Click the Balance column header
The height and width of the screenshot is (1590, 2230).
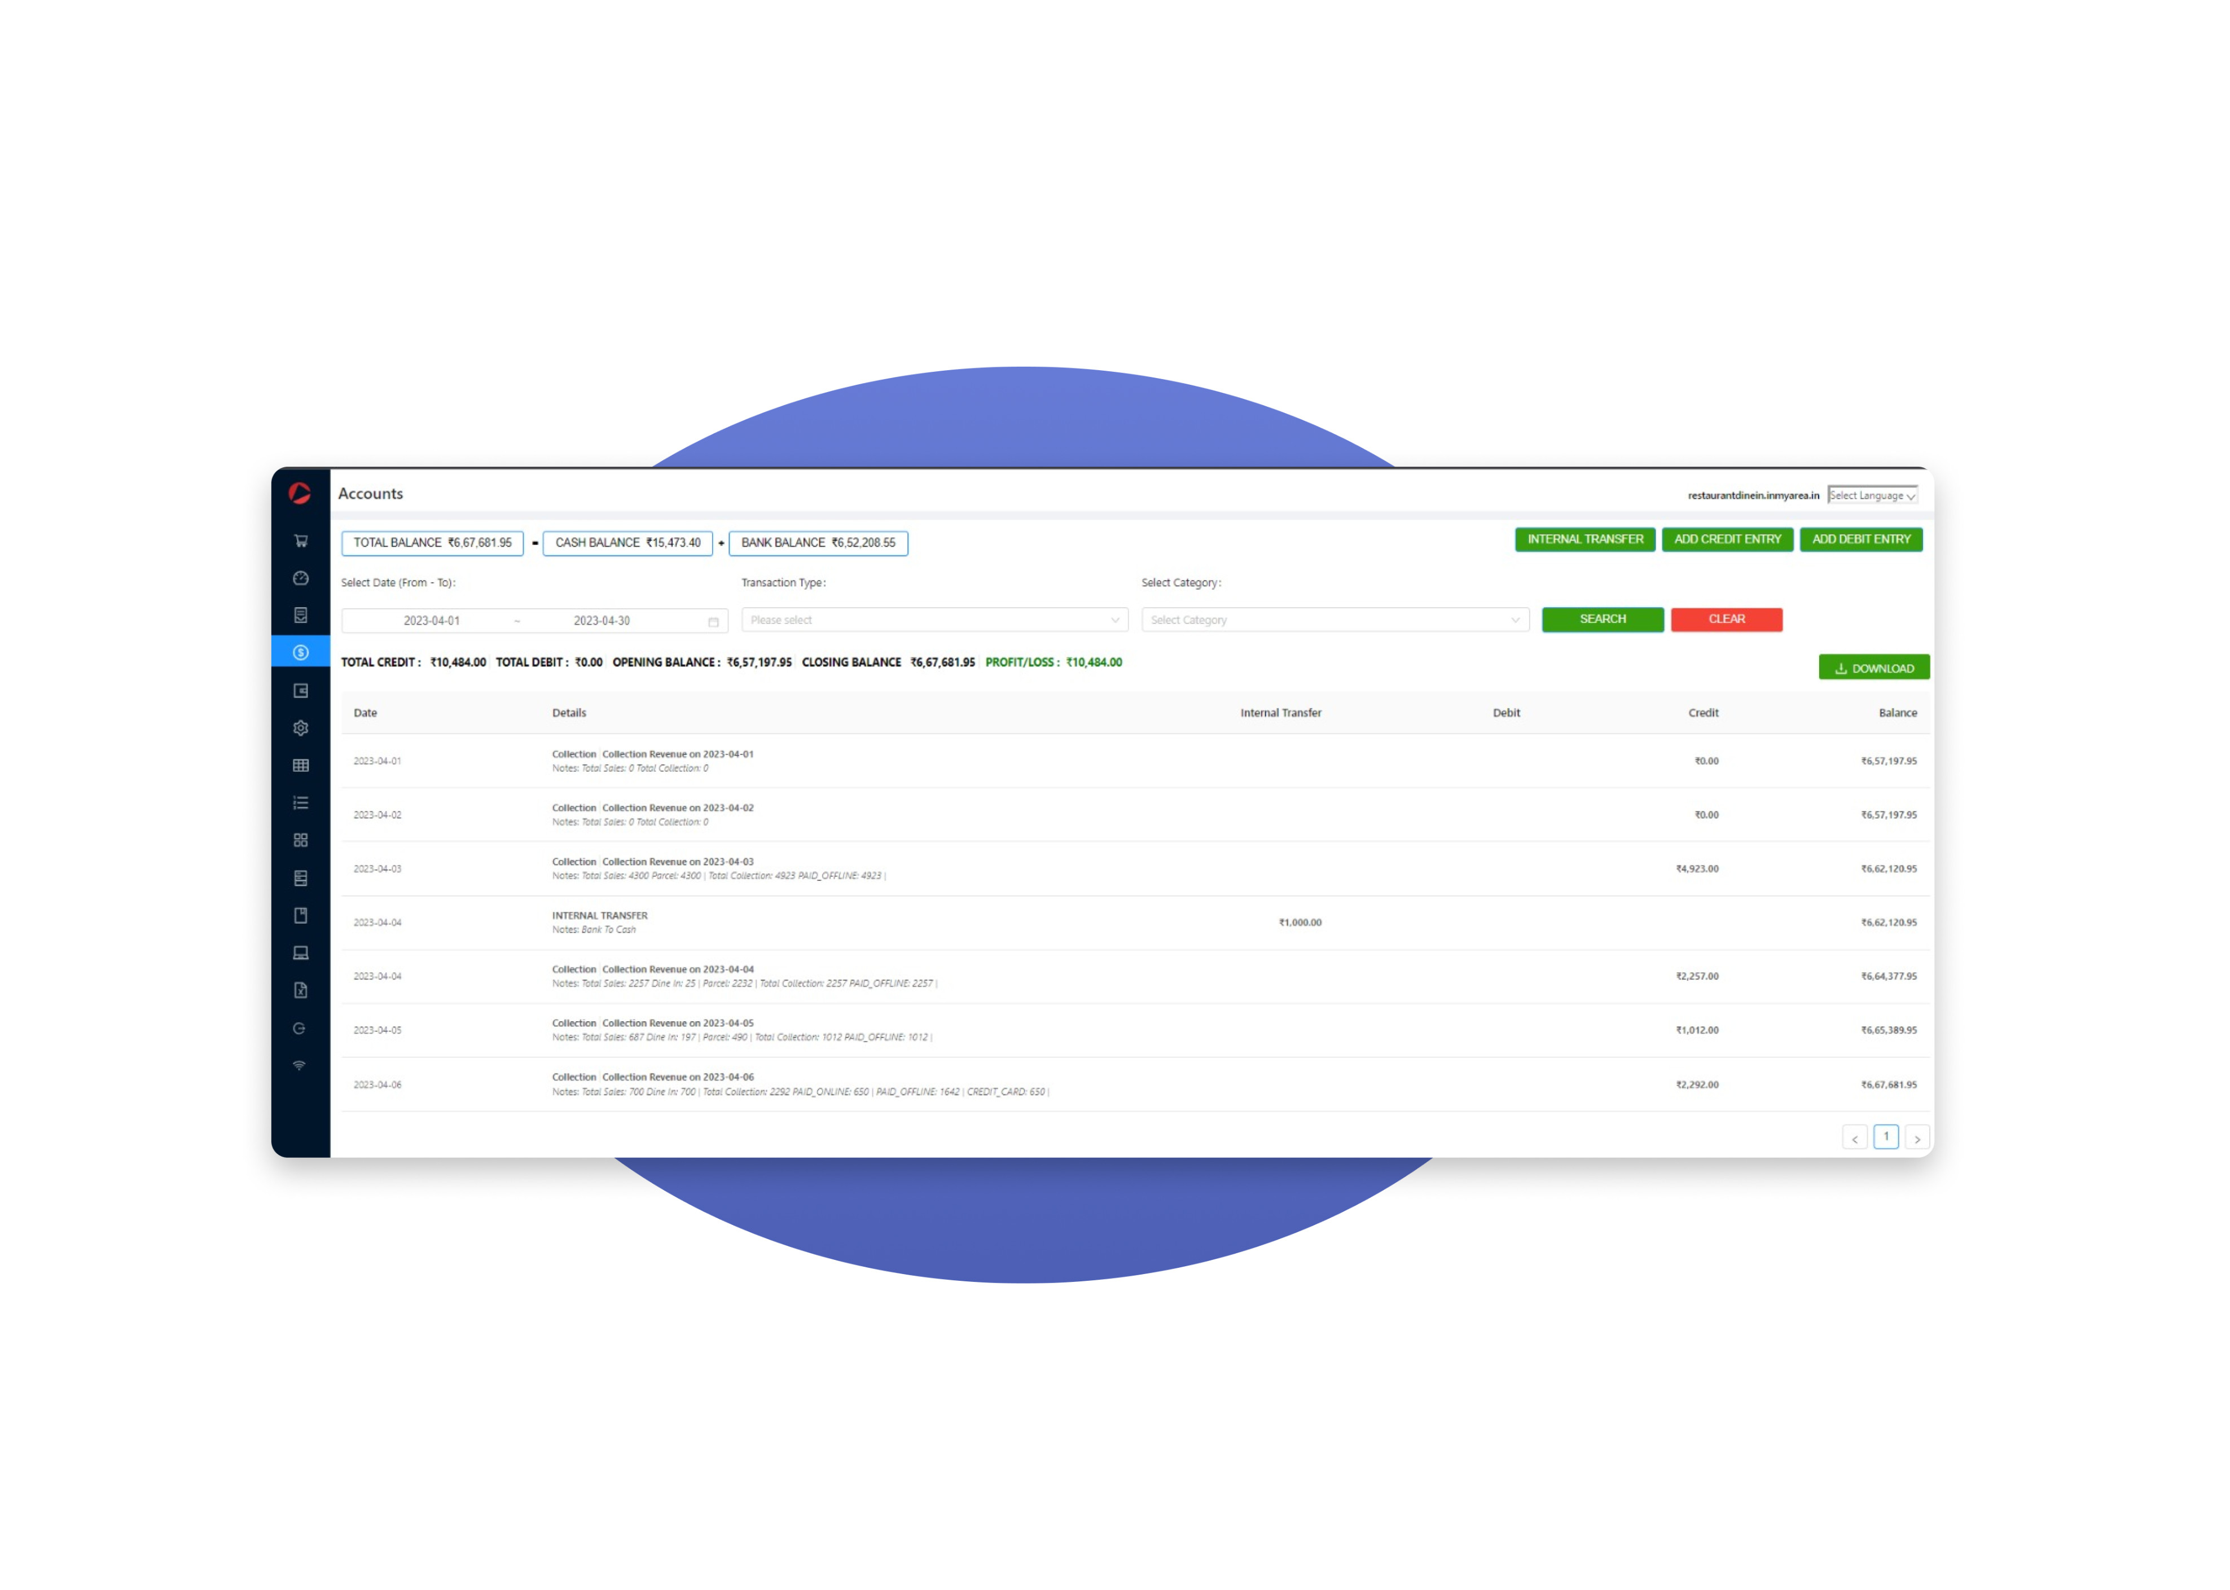1897,713
